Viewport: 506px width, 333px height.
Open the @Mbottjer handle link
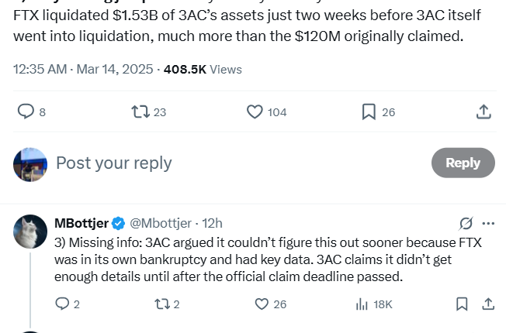pyautogui.click(x=161, y=223)
